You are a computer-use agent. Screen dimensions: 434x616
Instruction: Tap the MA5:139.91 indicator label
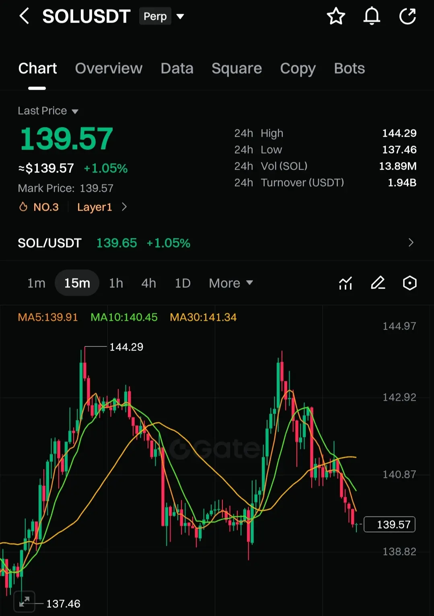tap(48, 317)
